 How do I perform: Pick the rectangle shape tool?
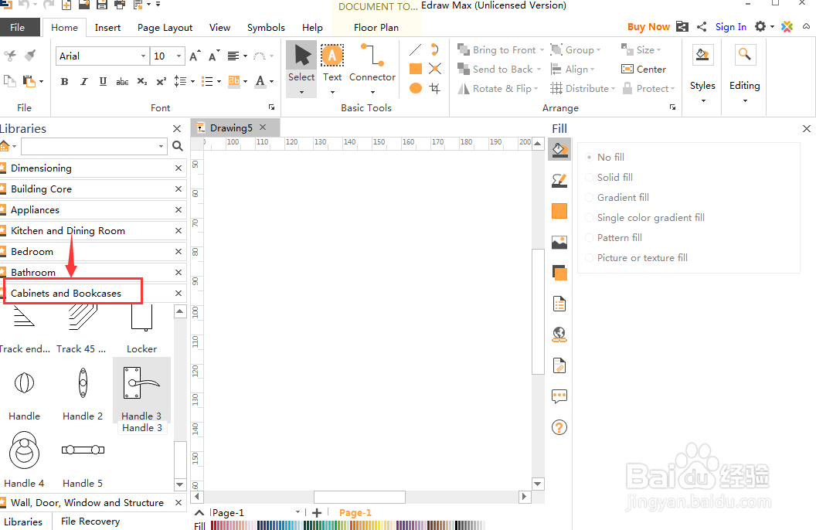point(415,69)
